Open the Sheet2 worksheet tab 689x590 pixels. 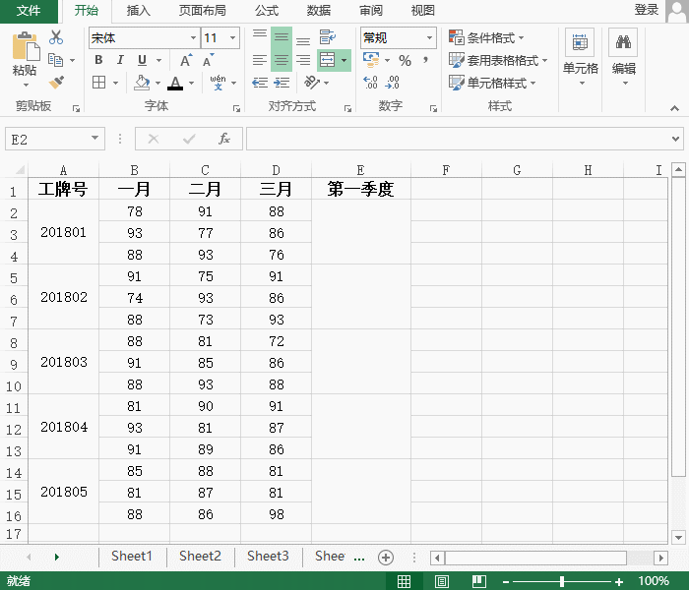click(x=200, y=557)
